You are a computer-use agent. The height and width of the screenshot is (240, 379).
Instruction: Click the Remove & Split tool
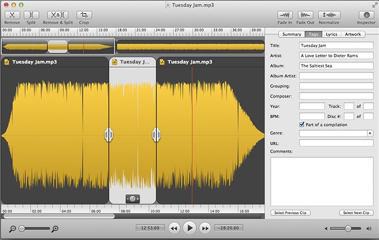[57, 15]
